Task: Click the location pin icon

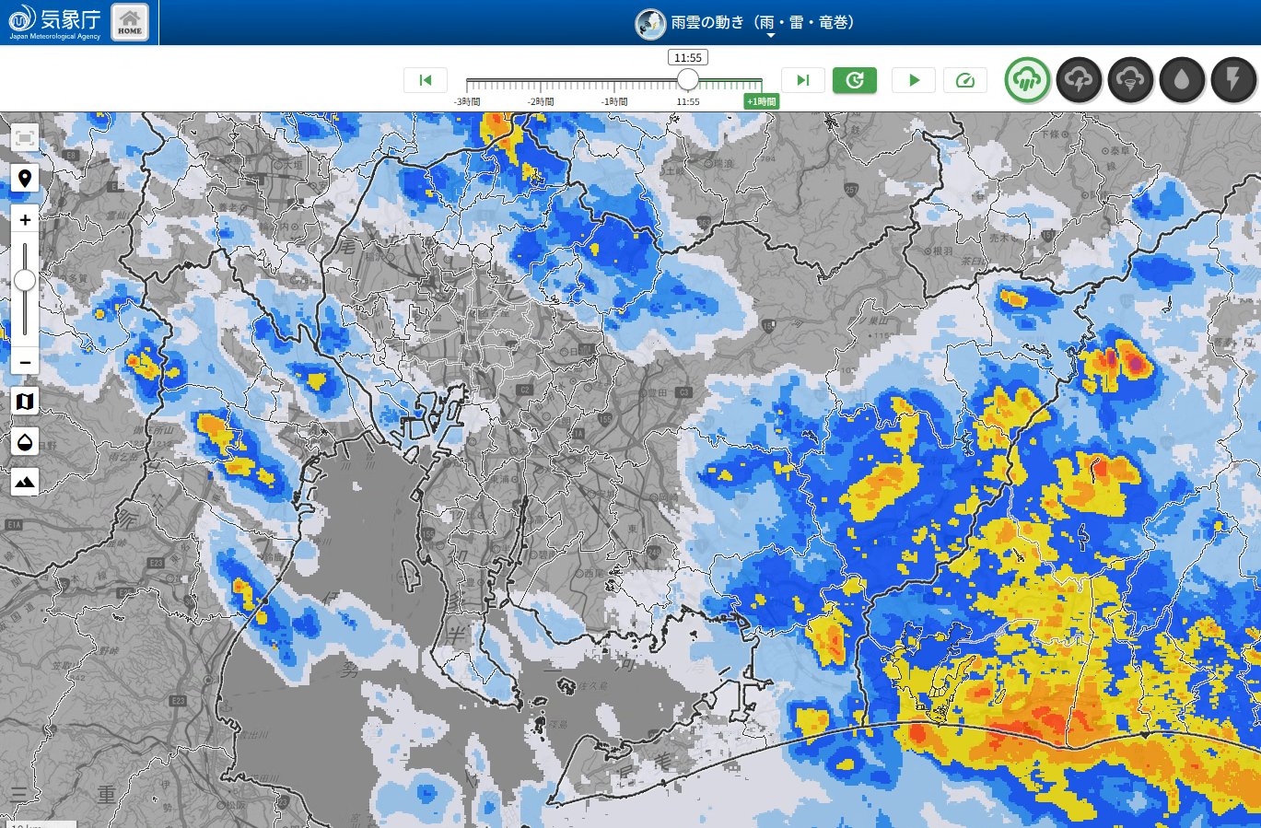Action: (25, 179)
